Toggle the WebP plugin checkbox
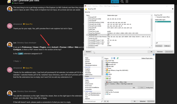 [x=105, y=78]
